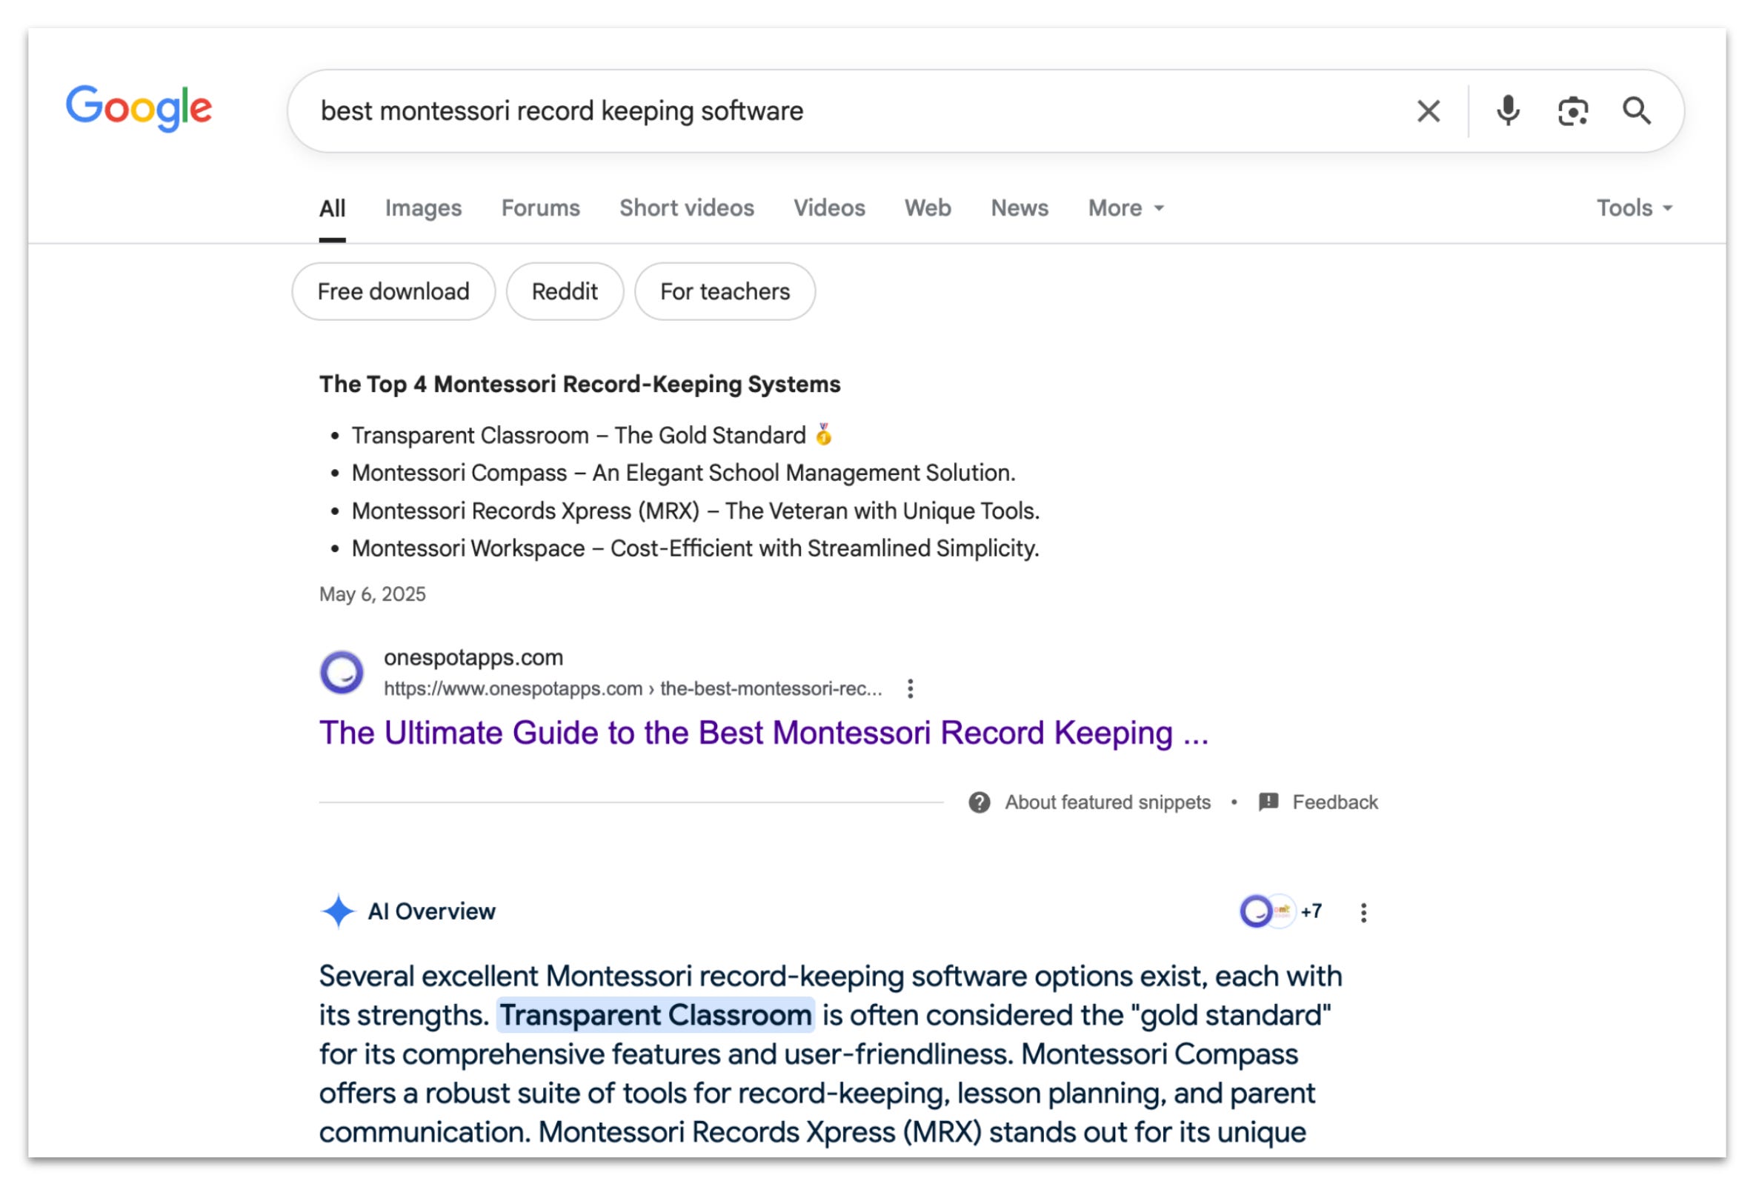Select the Short videos tab
1756x1187 pixels.
tap(686, 207)
